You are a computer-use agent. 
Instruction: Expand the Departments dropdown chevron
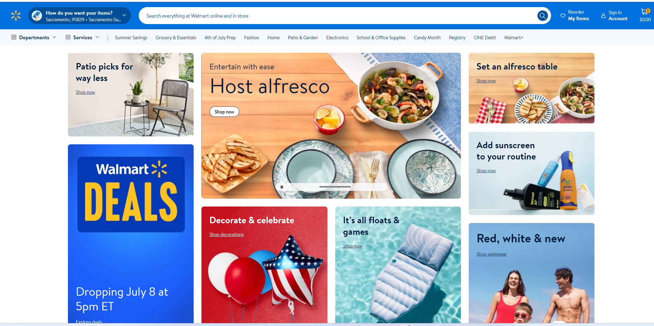coord(54,37)
